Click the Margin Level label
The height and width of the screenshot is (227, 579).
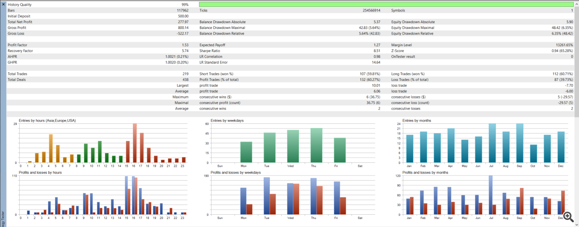403,45
